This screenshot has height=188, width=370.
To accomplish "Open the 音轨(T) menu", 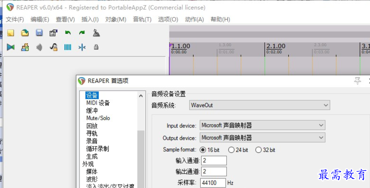I will pos(142,19).
